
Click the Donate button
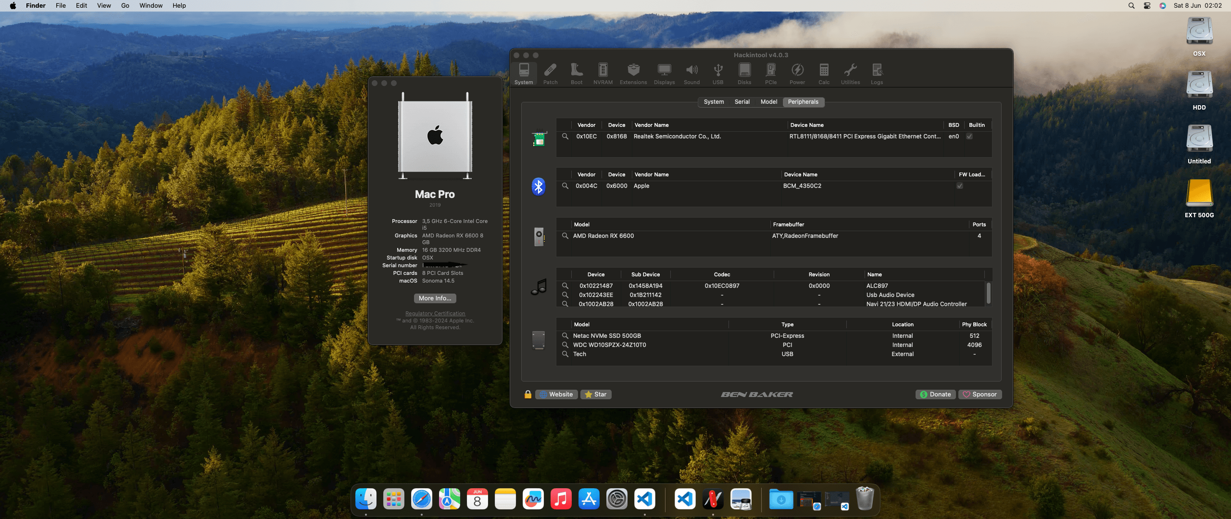coord(935,395)
